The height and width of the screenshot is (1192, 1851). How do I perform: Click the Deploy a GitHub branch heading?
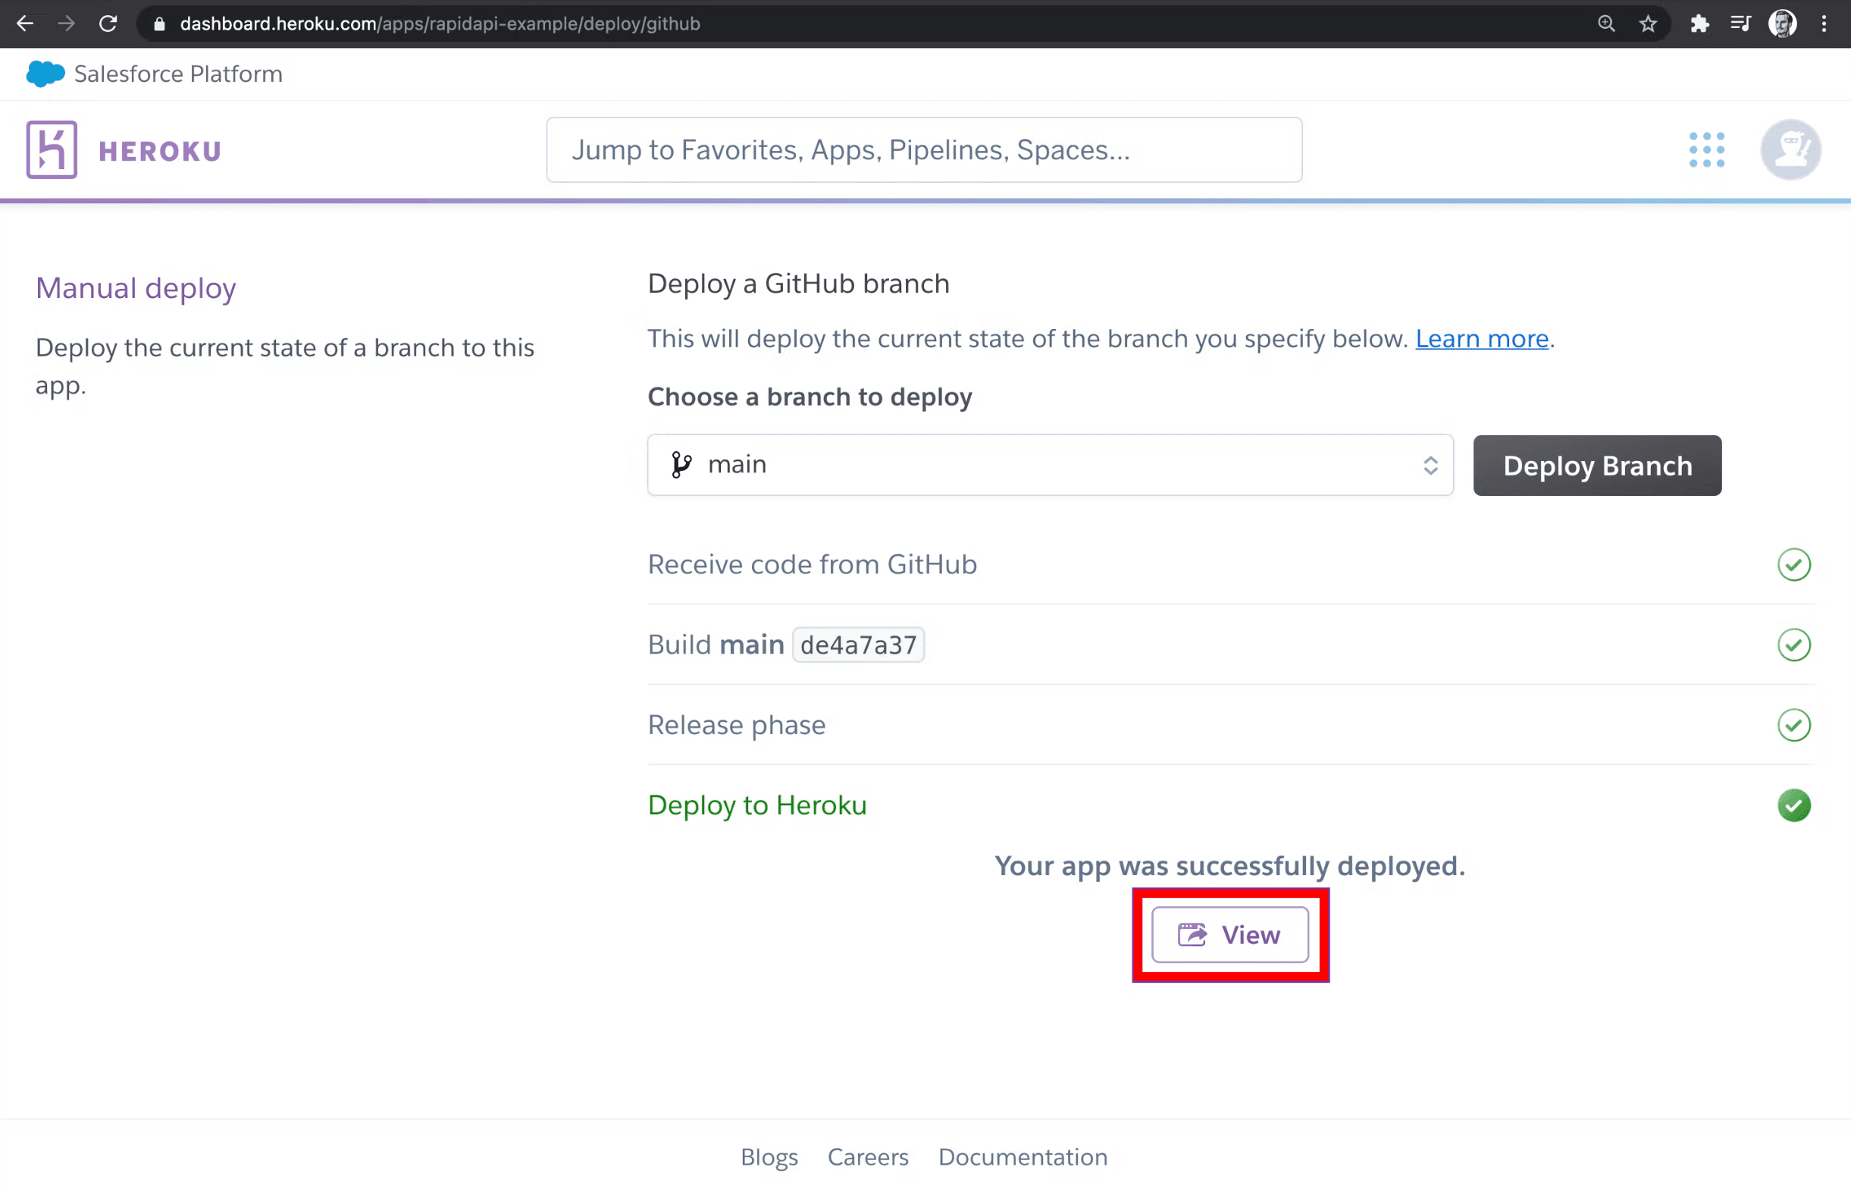pos(797,284)
